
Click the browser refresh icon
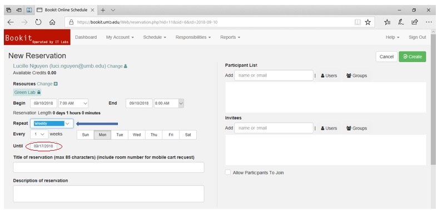[38, 22]
